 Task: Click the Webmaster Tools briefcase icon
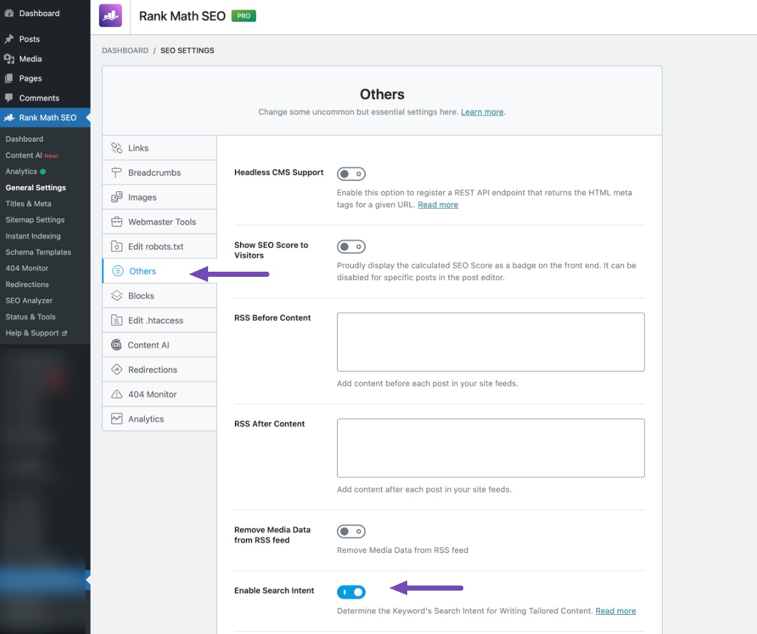point(116,222)
